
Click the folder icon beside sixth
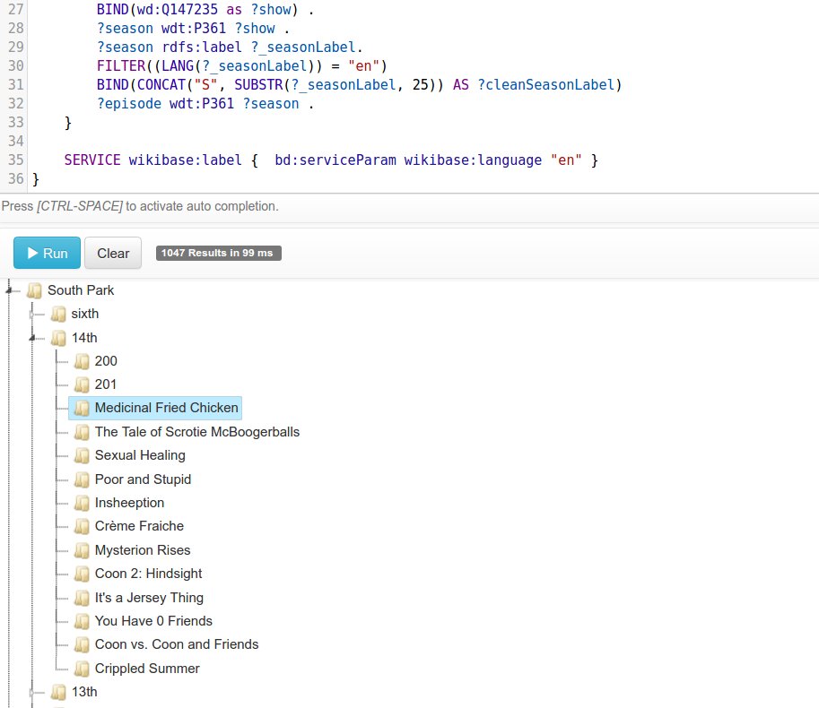pos(58,314)
